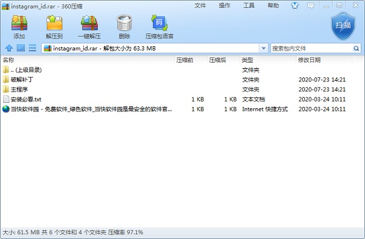The image size is (365, 239).
Task: Select the 破解补丁 folder icon
Action: point(6,80)
